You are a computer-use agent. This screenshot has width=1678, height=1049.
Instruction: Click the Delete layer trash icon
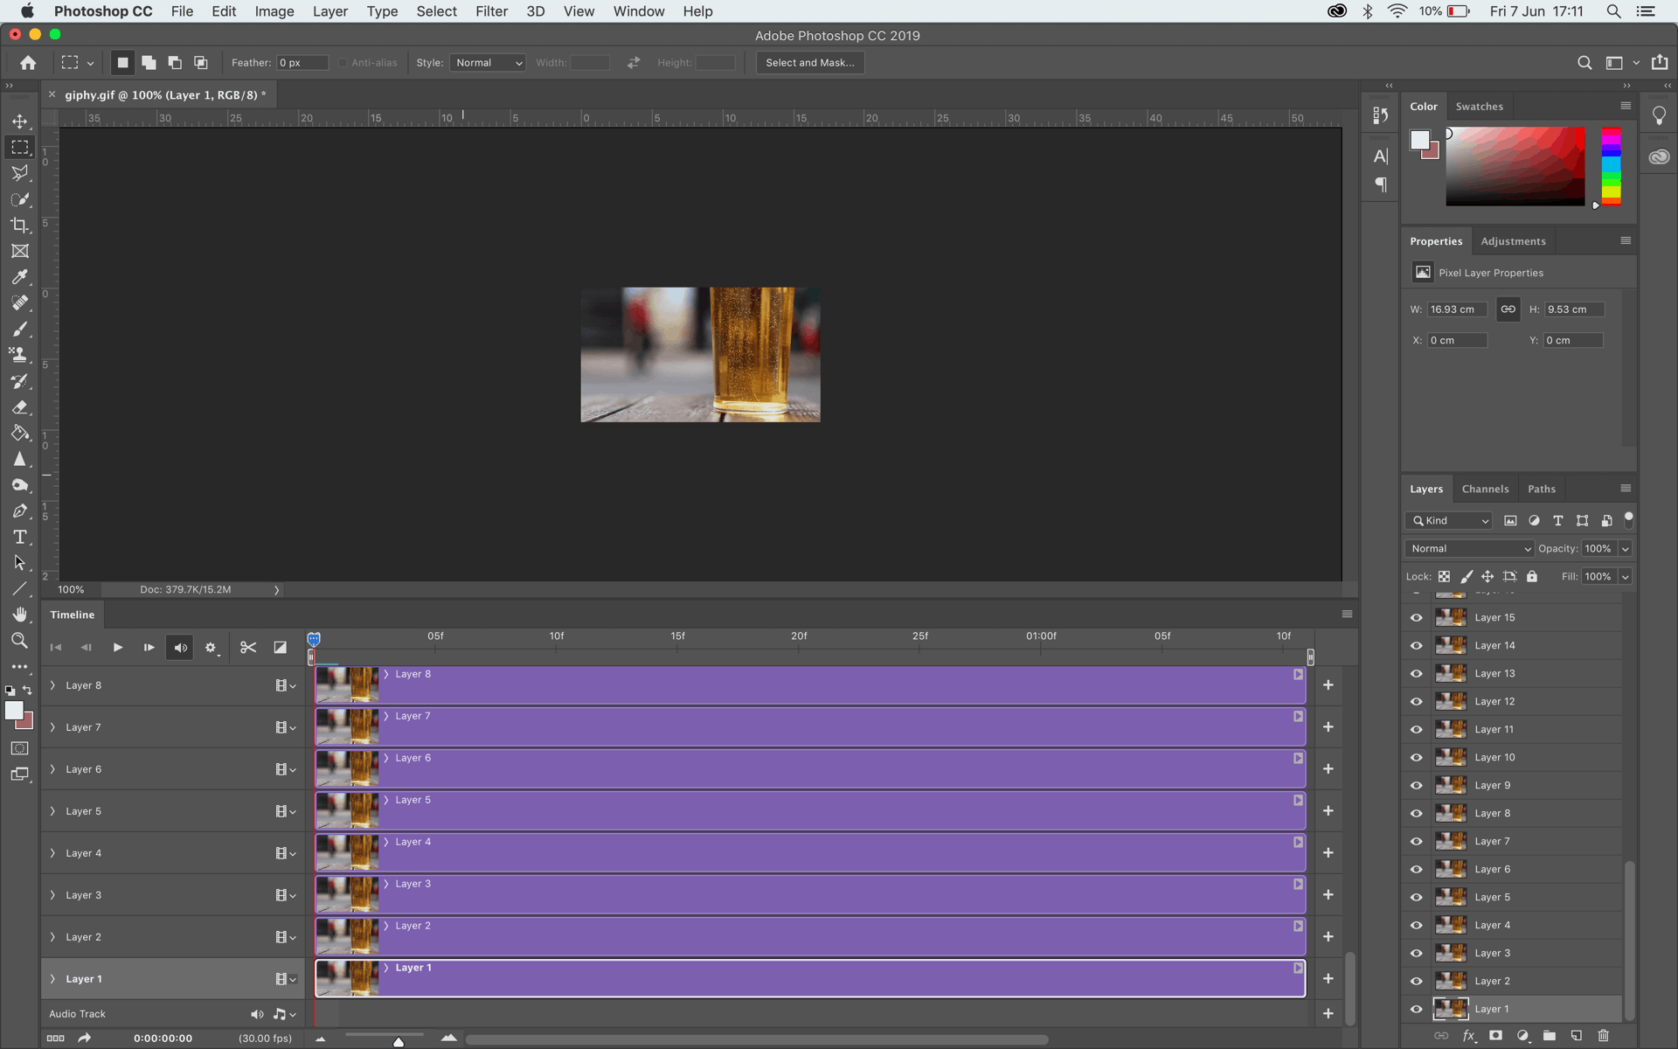click(x=1603, y=1036)
